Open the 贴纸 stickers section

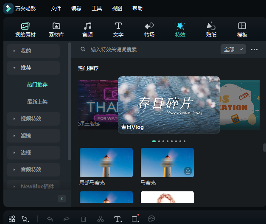211,30
